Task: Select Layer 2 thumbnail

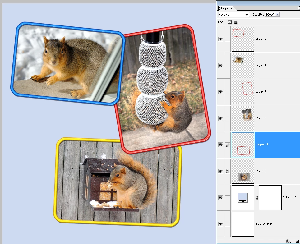Action: click(243, 118)
